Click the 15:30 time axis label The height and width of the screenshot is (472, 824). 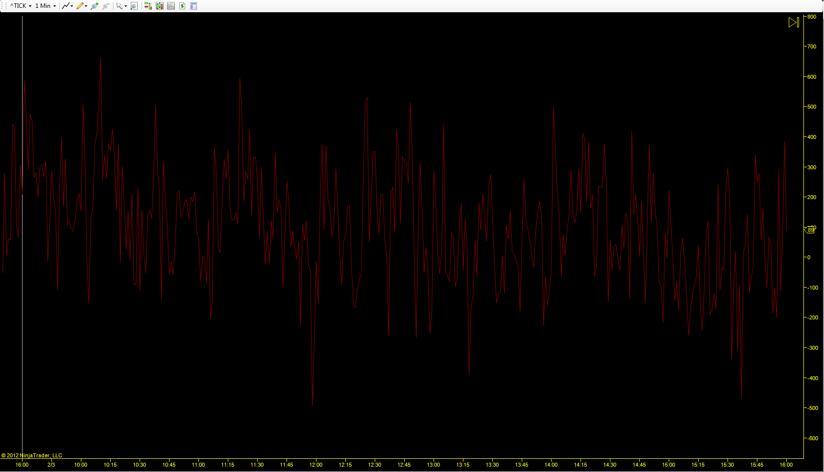point(727,465)
